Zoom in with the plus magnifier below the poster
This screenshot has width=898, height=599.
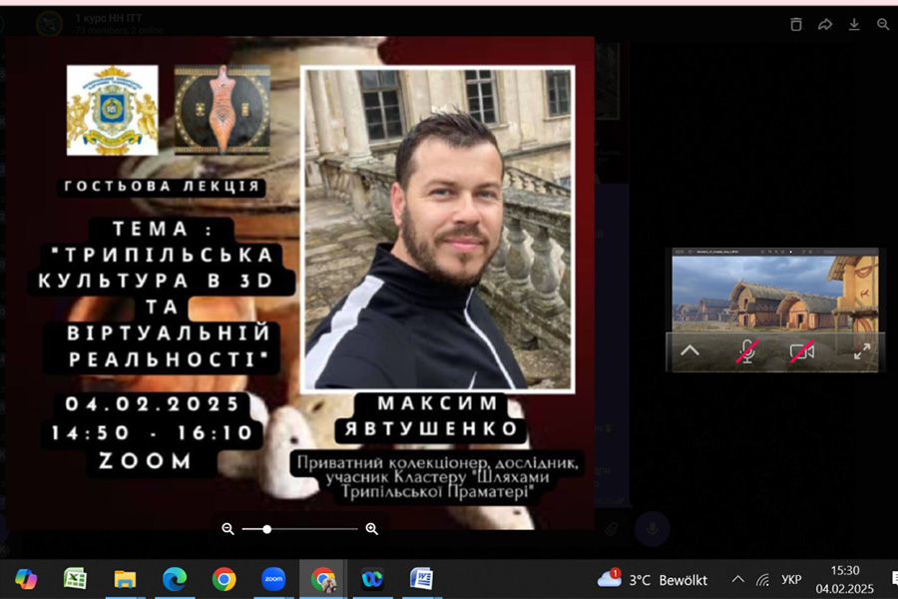pos(372,529)
